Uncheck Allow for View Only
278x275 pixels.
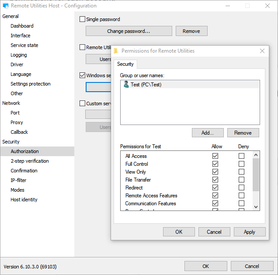click(215, 171)
